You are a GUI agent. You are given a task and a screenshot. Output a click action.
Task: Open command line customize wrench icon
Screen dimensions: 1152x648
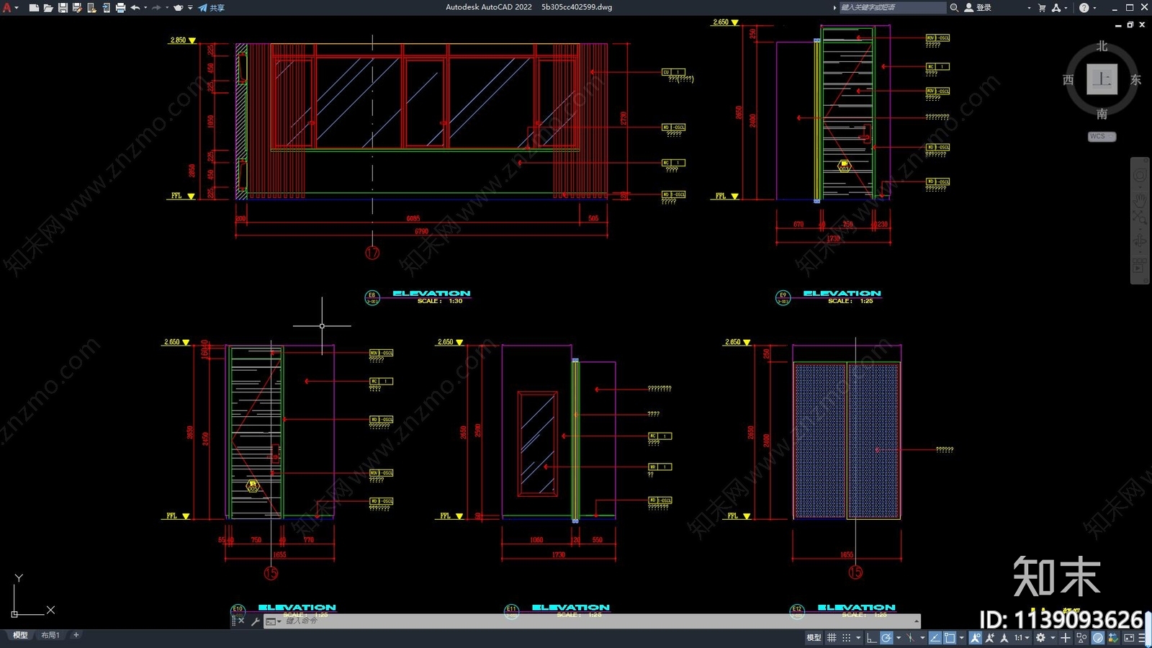pos(255,621)
